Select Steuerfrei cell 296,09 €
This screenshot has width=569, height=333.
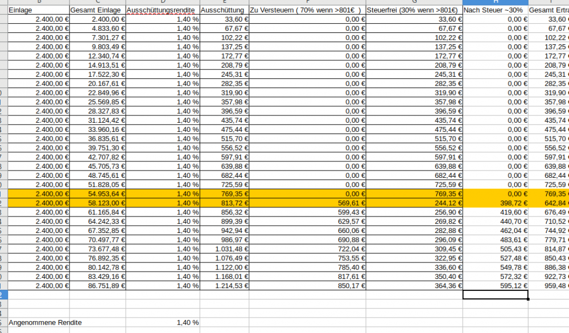point(414,240)
